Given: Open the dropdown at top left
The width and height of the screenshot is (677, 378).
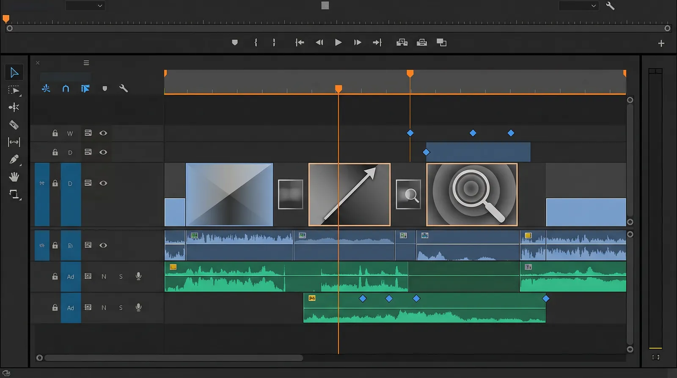Looking at the screenshot, I should click(x=85, y=6).
